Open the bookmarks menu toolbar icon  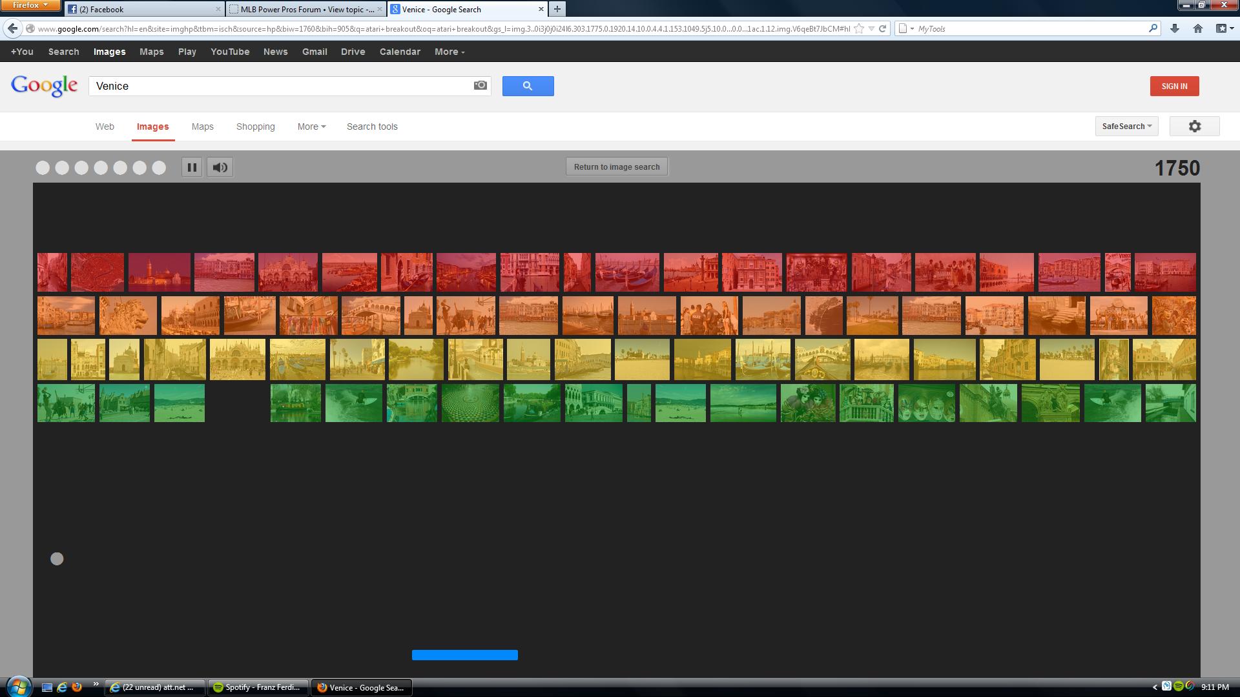1223,28
